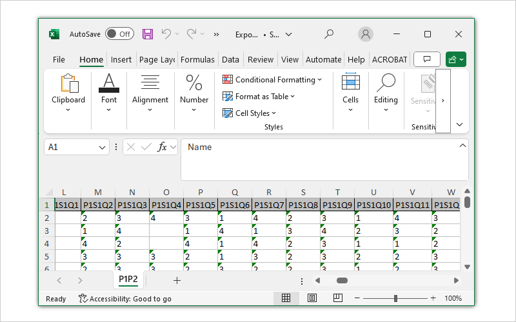Image resolution: width=516 pixels, height=322 pixels.
Task: Click header cell P1S1Q8
Action: tap(303, 205)
